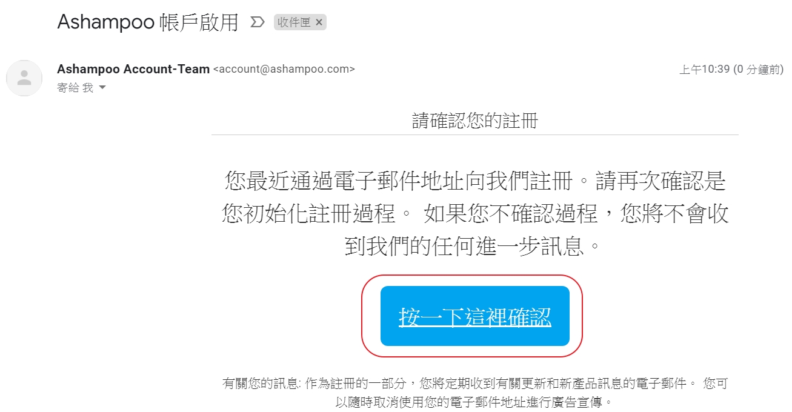The image size is (792, 412).
Task: Click the 上午10:39 timestamp
Action: [x=705, y=70]
